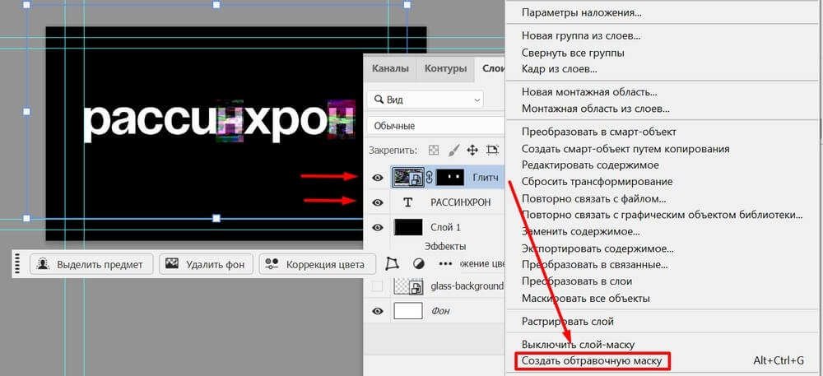
Task: Open the three-dots more options menu
Action: click(x=445, y=264)
